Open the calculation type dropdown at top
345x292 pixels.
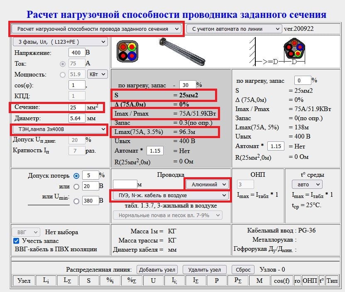(96, 29)
